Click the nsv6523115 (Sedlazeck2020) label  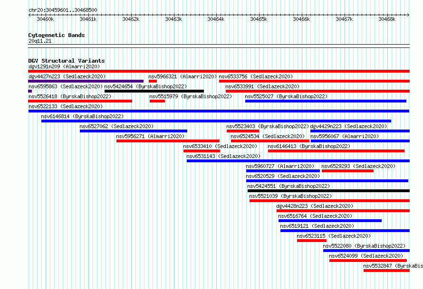click(334, 236)
